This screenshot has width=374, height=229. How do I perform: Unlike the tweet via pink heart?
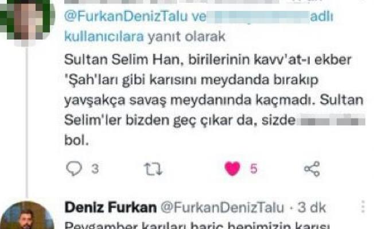click(x=232, y=168)
